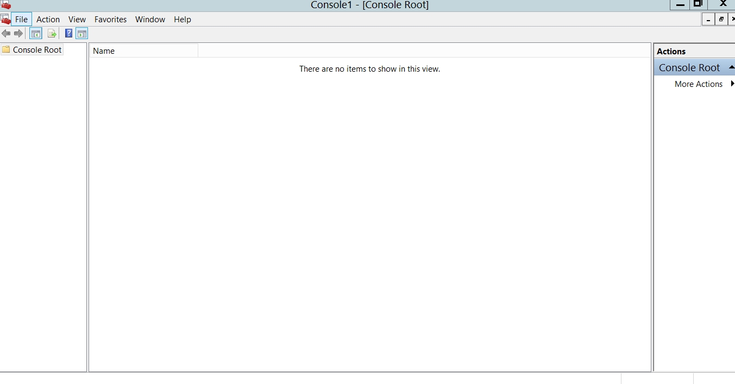The height and width of the screenshot is (384, 735).
Task: Expand the More Actions submenu arrow
Action: [x=732, y=84]
